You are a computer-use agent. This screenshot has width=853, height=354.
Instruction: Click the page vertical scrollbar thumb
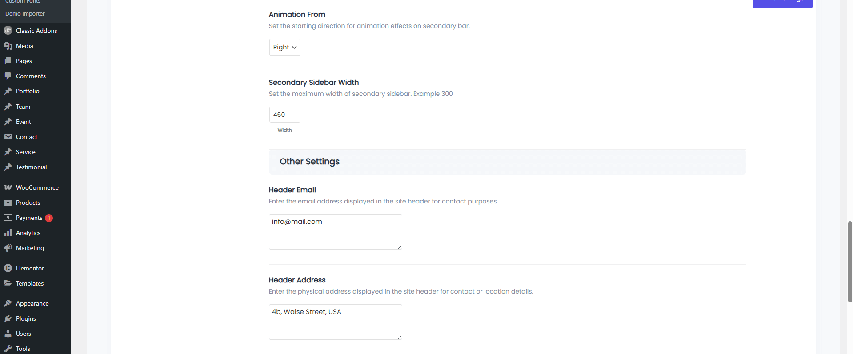click(x=850, y=261)
